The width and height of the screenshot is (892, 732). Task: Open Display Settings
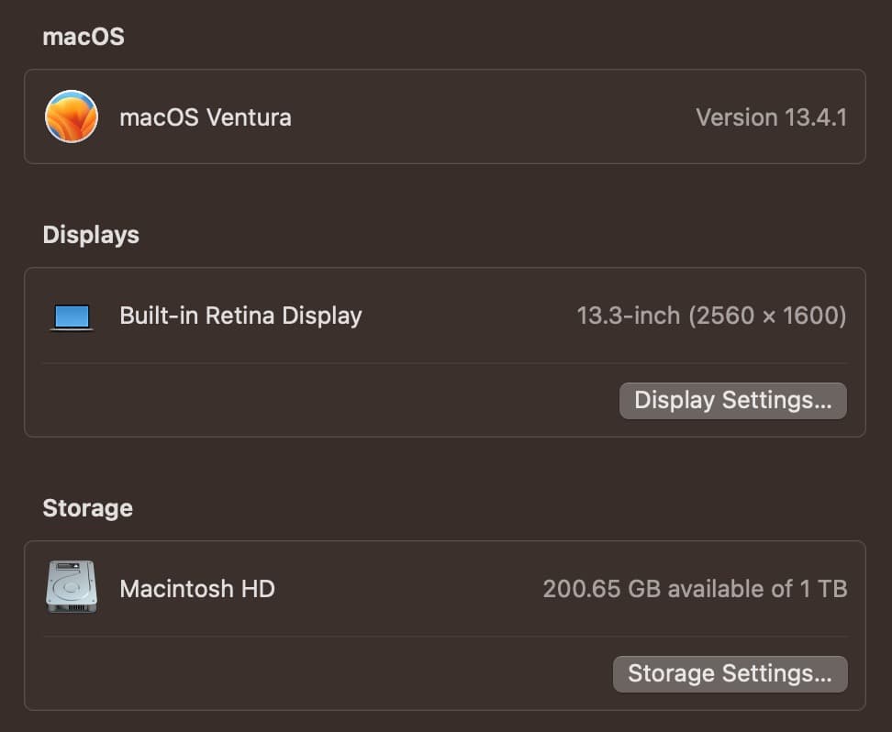[732, 400]
